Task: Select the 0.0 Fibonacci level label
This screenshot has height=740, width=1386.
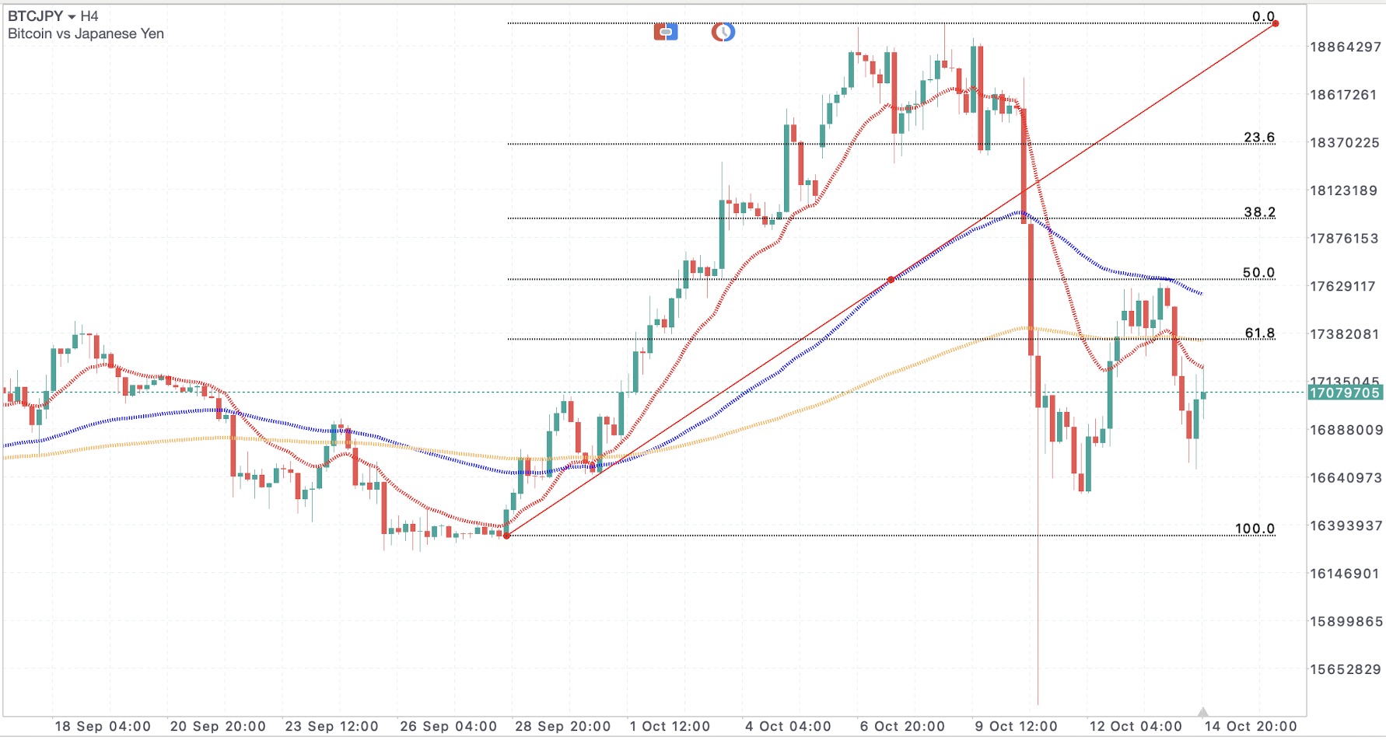Action: tap(1263, 16)
